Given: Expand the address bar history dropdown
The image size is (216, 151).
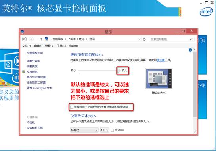Looking at the screenshot, I should (140, 39).
